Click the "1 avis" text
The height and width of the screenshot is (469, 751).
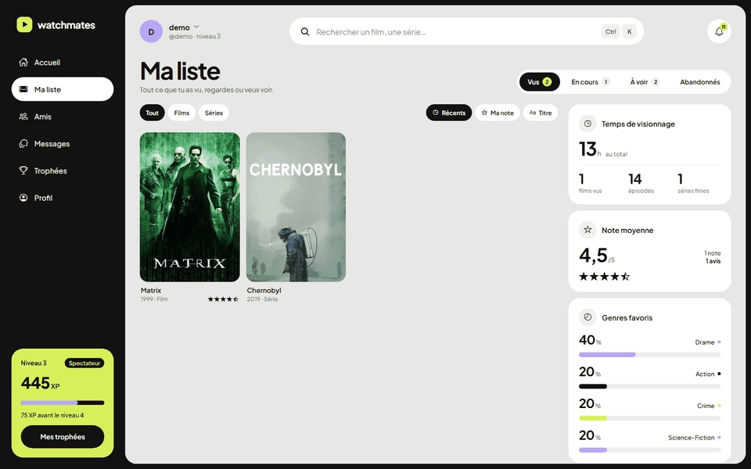pos(713,261)
